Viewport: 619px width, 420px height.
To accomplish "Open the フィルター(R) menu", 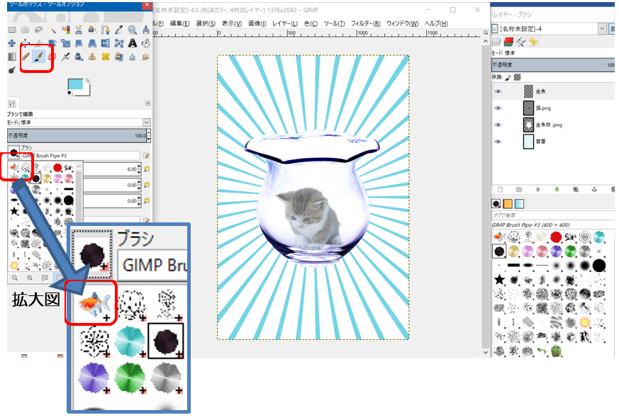I will pos(366,23).
